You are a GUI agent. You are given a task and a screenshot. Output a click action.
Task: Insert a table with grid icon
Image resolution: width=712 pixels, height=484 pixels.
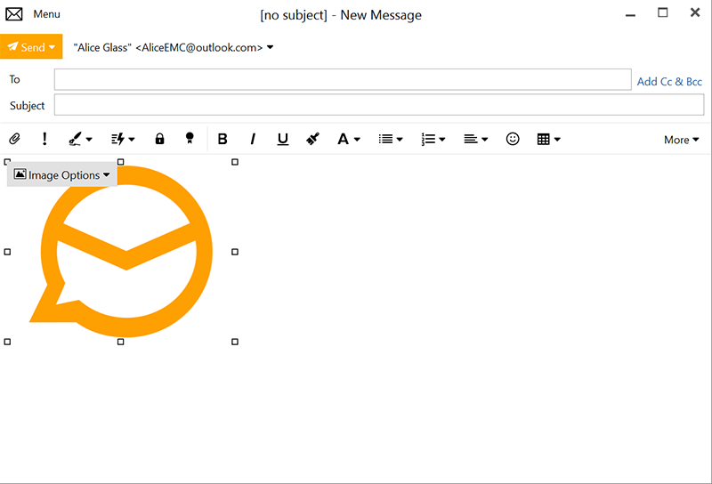(x=543, y=139)
